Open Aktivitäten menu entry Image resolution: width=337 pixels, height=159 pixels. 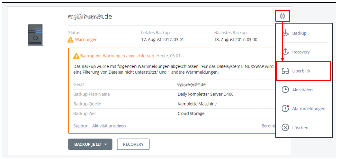[302, 90]
